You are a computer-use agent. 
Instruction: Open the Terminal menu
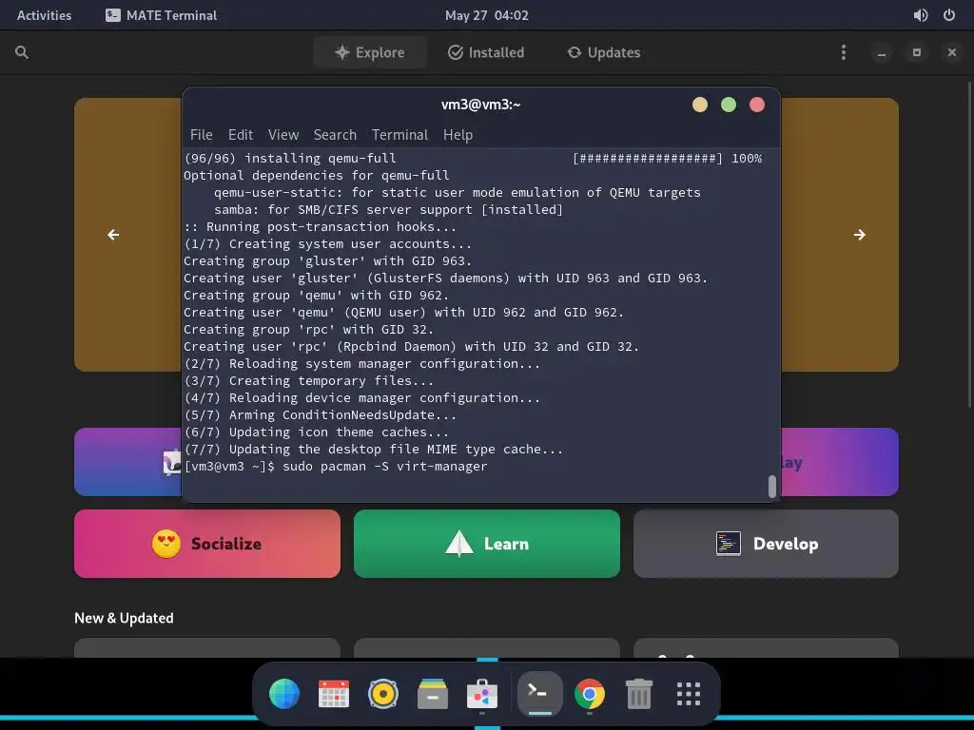coord(399,135)
